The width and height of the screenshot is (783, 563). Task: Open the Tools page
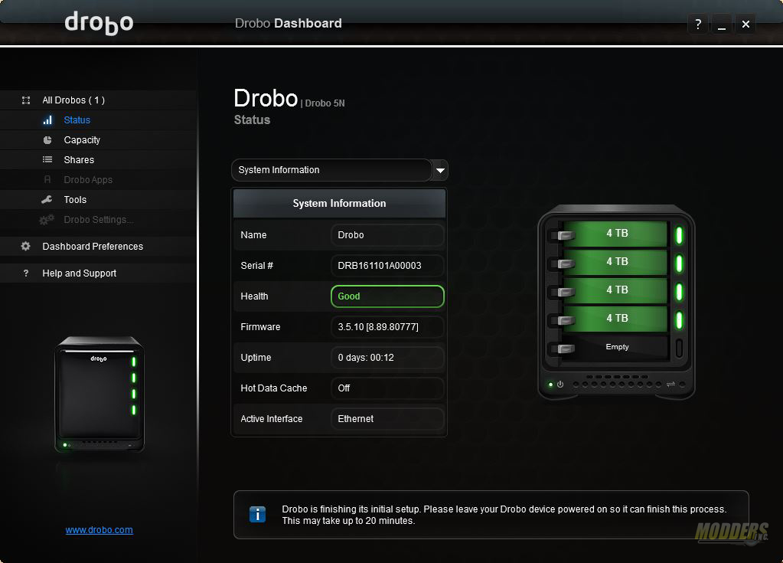pos(75,200)
